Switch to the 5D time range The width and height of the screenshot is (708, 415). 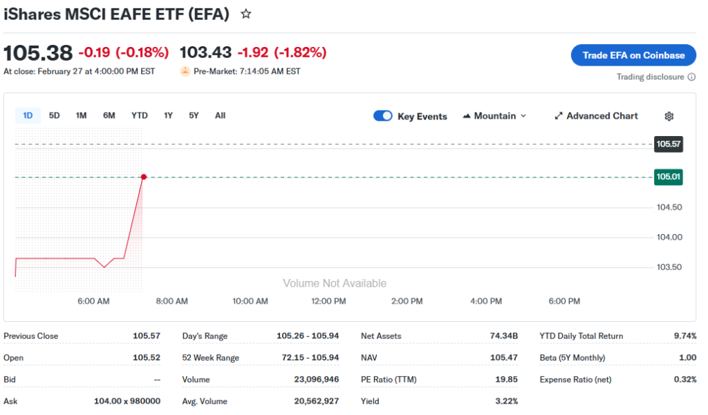(54, 116)
